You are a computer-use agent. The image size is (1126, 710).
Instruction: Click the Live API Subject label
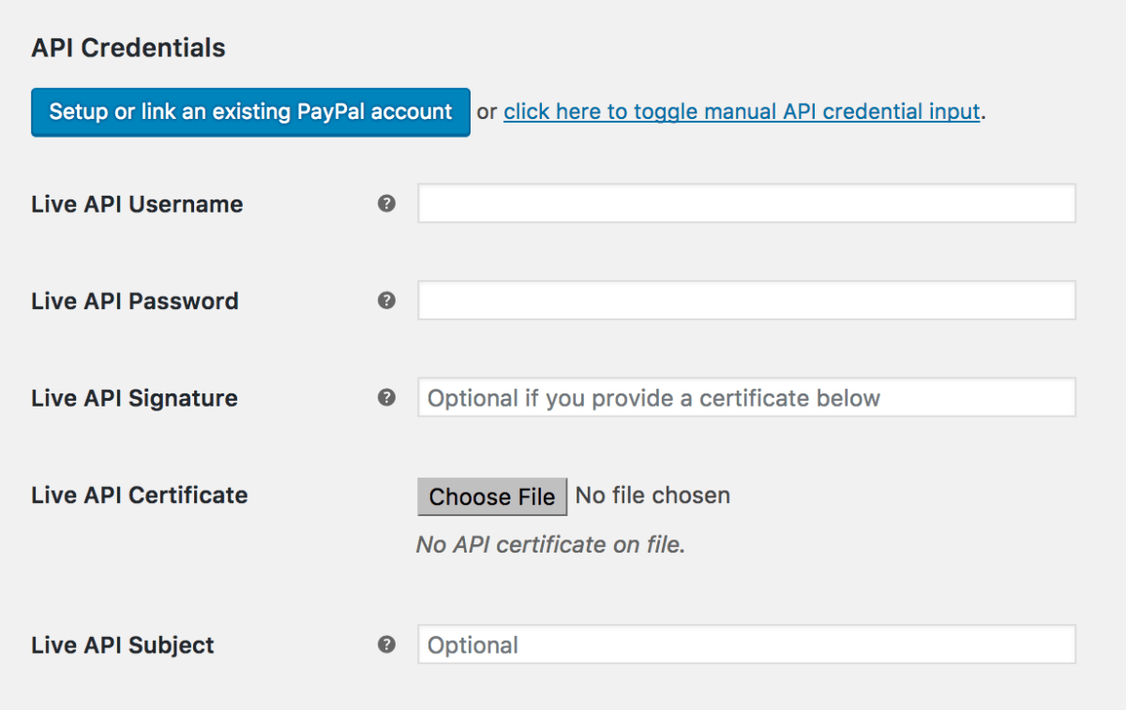pos(122,644)
